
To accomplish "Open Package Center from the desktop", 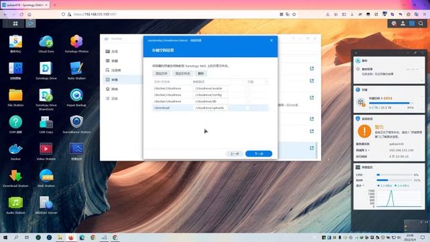I will pyautogui.click(x=15, y=44).
